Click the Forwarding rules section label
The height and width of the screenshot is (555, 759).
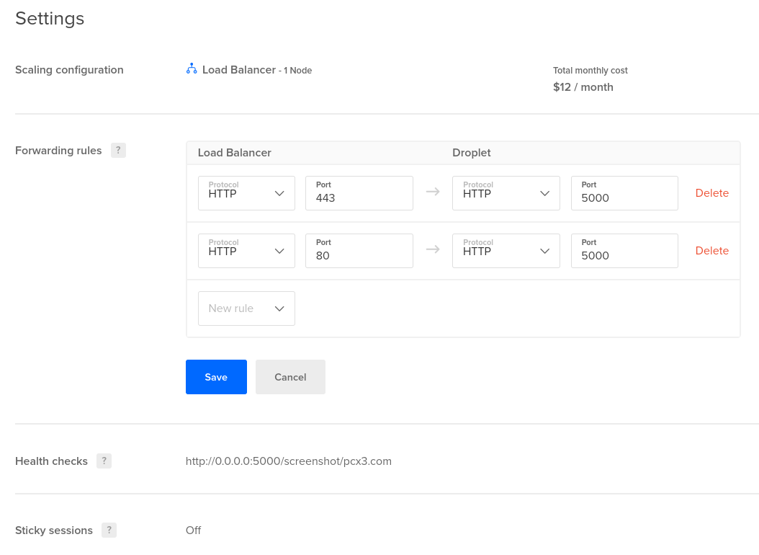point(58,151)
